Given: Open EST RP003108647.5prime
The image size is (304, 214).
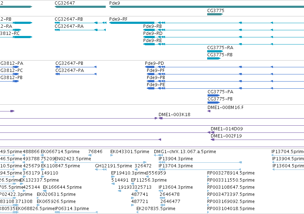Looking at the screenshot, I should (x=231, y=188).
